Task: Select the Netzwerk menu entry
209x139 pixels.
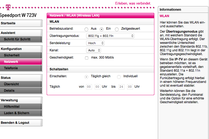Action: (x=21, y=62)
